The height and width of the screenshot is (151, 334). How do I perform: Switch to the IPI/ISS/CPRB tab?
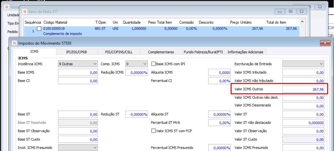pyautogui.click(x=77, y=52)
